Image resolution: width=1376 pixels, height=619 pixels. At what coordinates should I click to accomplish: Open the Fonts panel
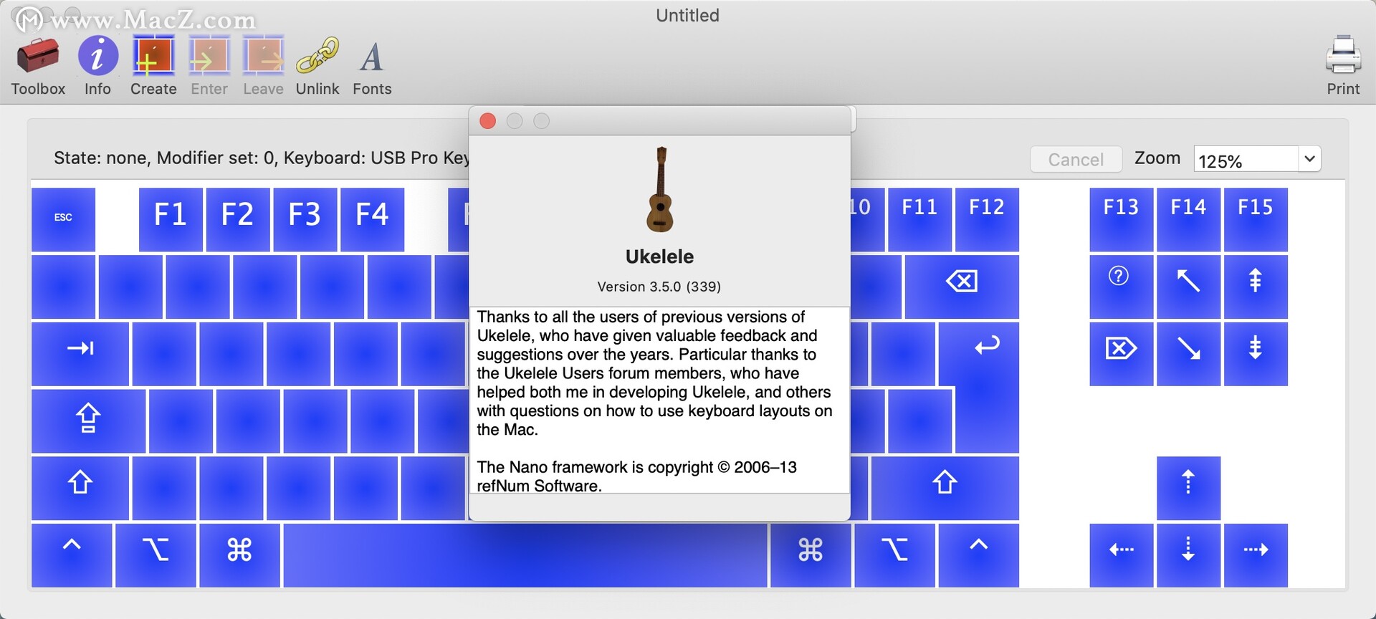point(372,66)
